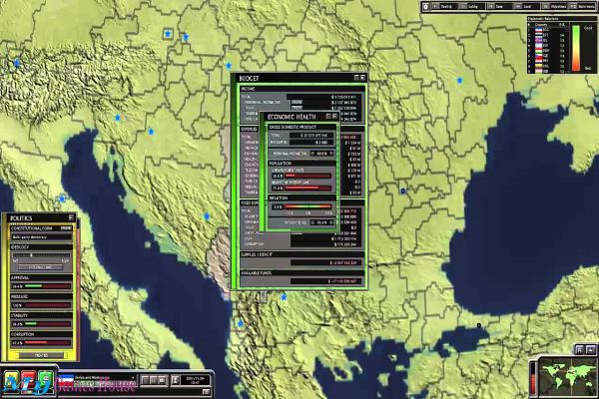Click the game date and time display

click(x=195, y=380)
